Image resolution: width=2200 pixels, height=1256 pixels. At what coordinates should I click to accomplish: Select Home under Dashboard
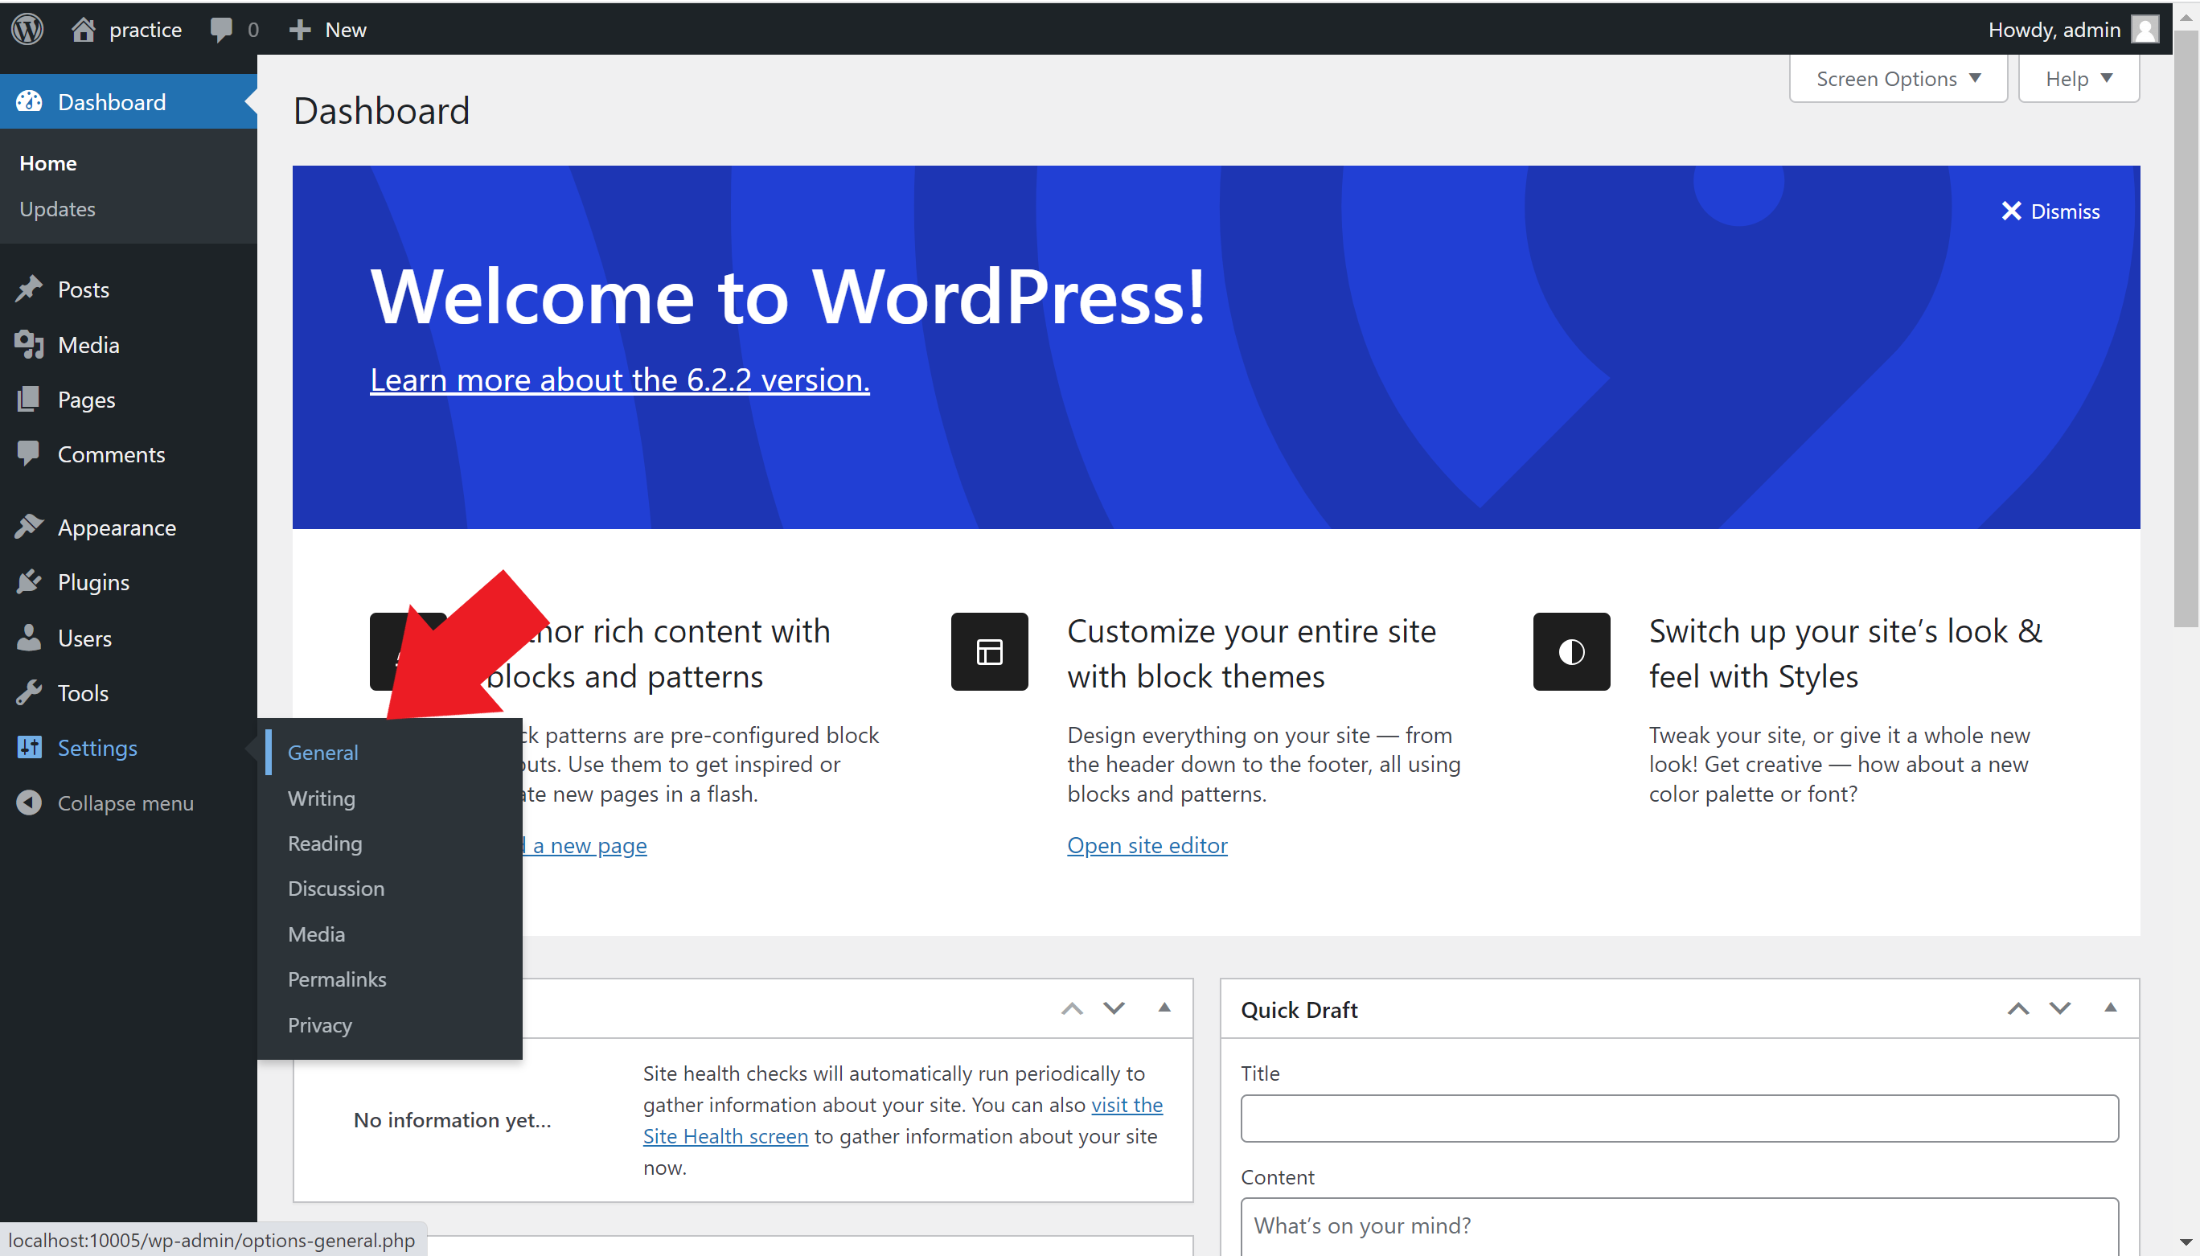(48, 163)
